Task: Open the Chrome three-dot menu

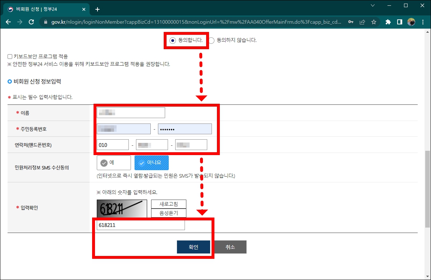Action: coord(423,22)
